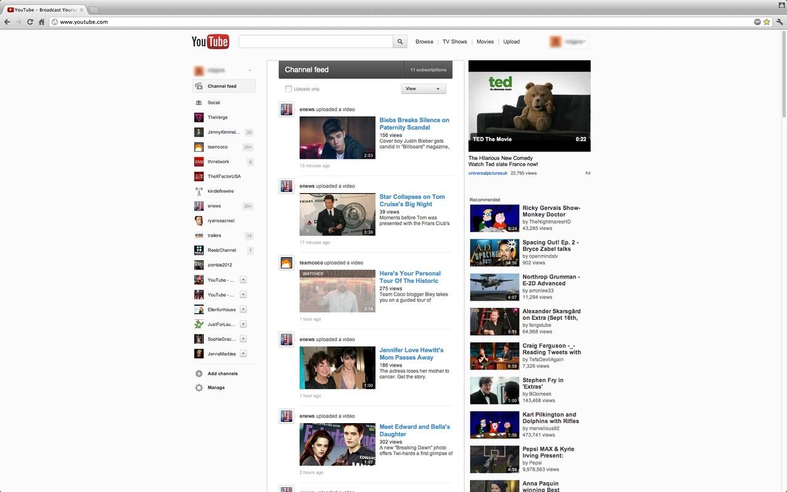The height and width of the screenshot is (492, 787).
Task: Reload the page in the browser
Action: (x=30, y=22)
